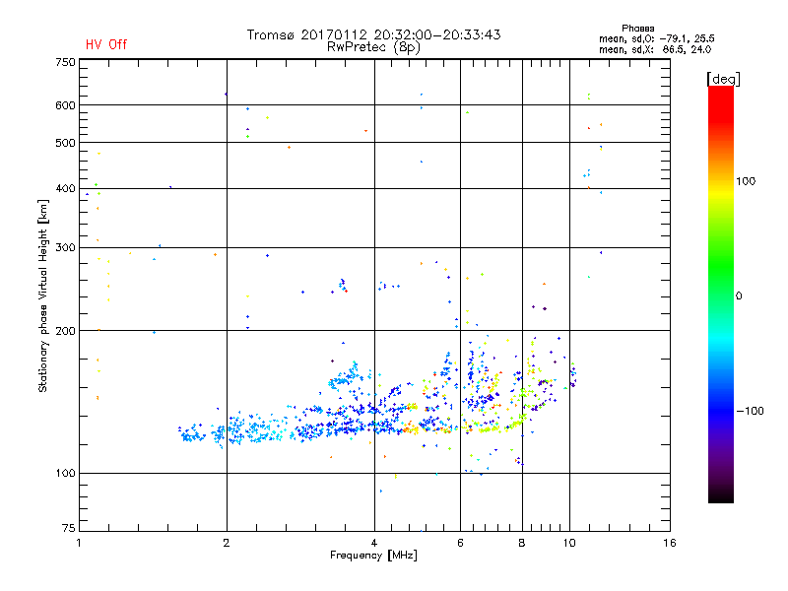This screenshot has height=591, width=788.
Task: Click the '[deg]' colorbar unit label
Action: pos(723,79)
